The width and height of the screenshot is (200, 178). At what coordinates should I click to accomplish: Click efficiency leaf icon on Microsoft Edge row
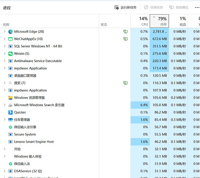tap(125, 32)
